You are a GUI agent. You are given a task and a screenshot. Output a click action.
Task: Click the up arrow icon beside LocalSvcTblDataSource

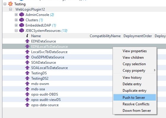click(x=27, y=52)
